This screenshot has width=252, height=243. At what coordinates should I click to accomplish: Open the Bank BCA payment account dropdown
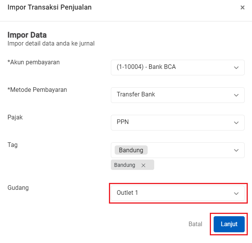[173, 67]
